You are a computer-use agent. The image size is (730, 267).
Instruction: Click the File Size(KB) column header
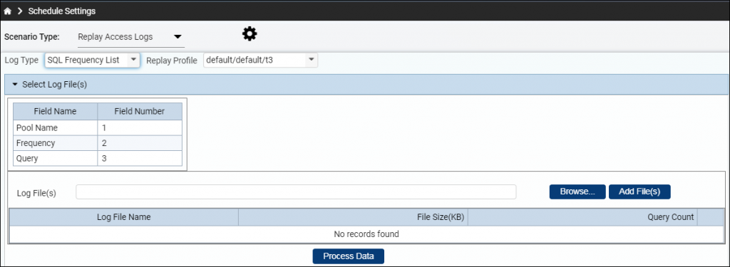pyautogui.click(x=353, y=217)
